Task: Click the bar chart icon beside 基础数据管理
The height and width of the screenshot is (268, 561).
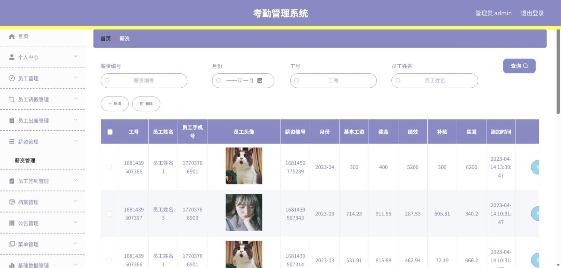Action: (12, 265)
